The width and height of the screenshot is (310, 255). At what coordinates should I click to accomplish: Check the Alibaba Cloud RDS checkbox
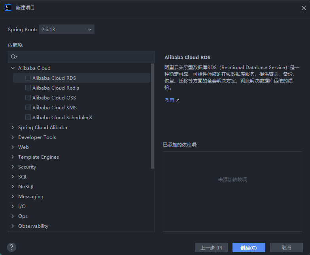(x=28, y=78)
